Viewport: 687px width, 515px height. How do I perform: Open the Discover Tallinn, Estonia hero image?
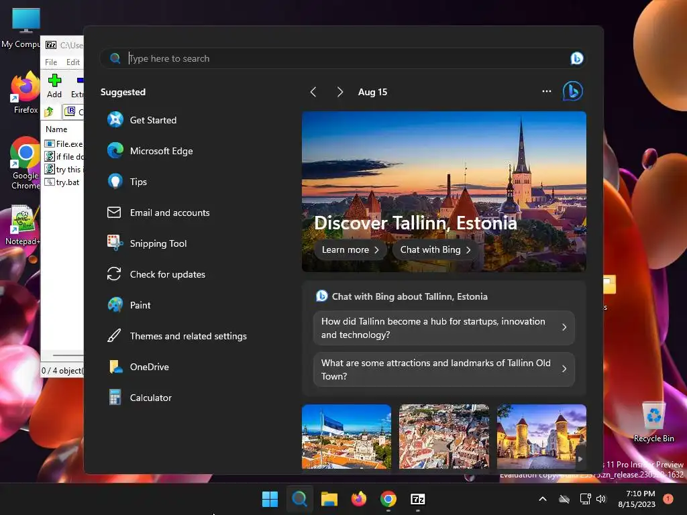tap(444, 191)
